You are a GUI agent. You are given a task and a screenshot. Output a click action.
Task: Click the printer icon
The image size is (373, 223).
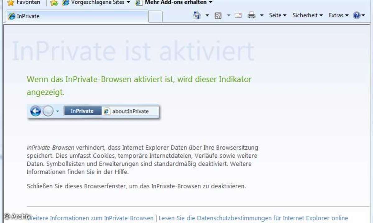[x=251, y=15]
